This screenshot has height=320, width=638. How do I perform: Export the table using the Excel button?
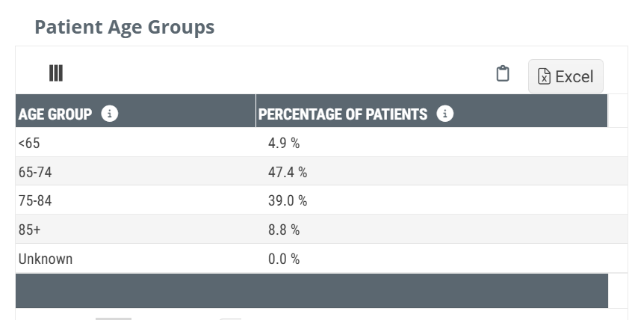(566, 76)
